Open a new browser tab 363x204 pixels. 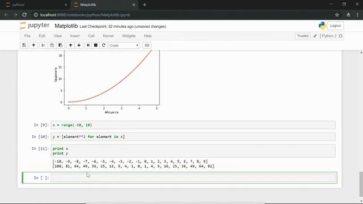point(145,5)
